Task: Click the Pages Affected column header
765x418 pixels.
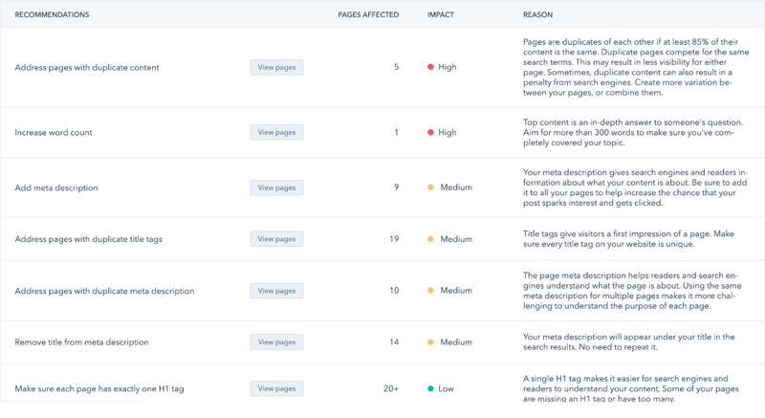Action: (368, 14)
